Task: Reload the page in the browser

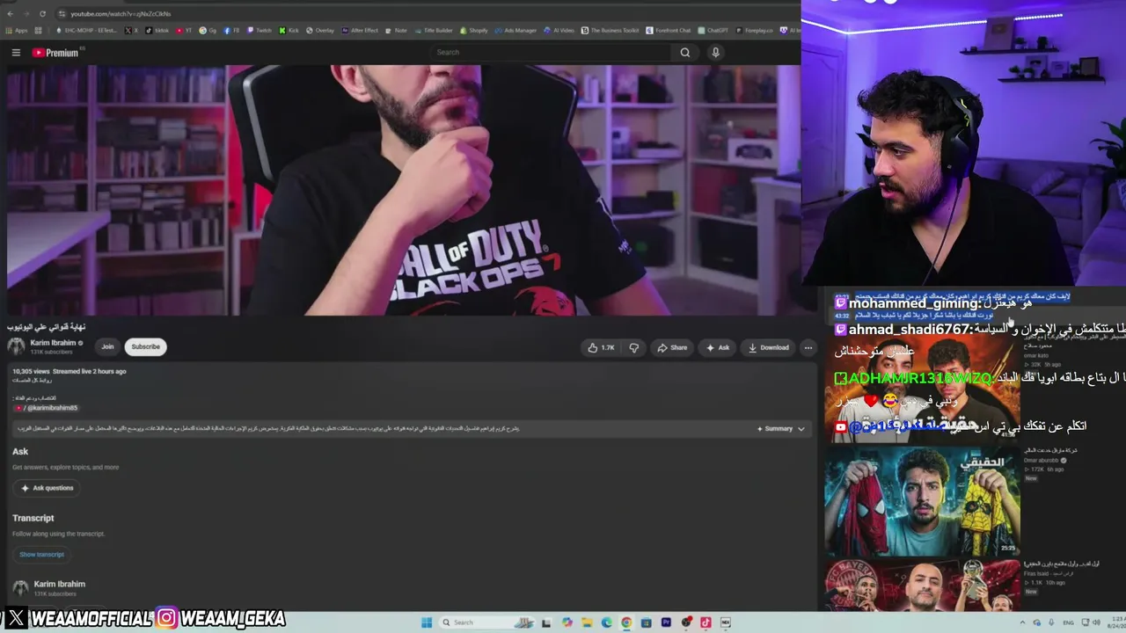Action: tap(44, 14)
